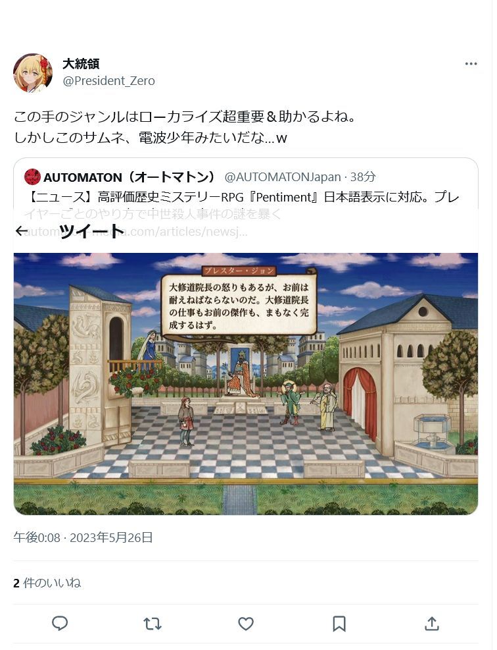The width and height of the screenshot is (497, 650).
Task: Go back using the left arrow
Action: click(22, 230)
